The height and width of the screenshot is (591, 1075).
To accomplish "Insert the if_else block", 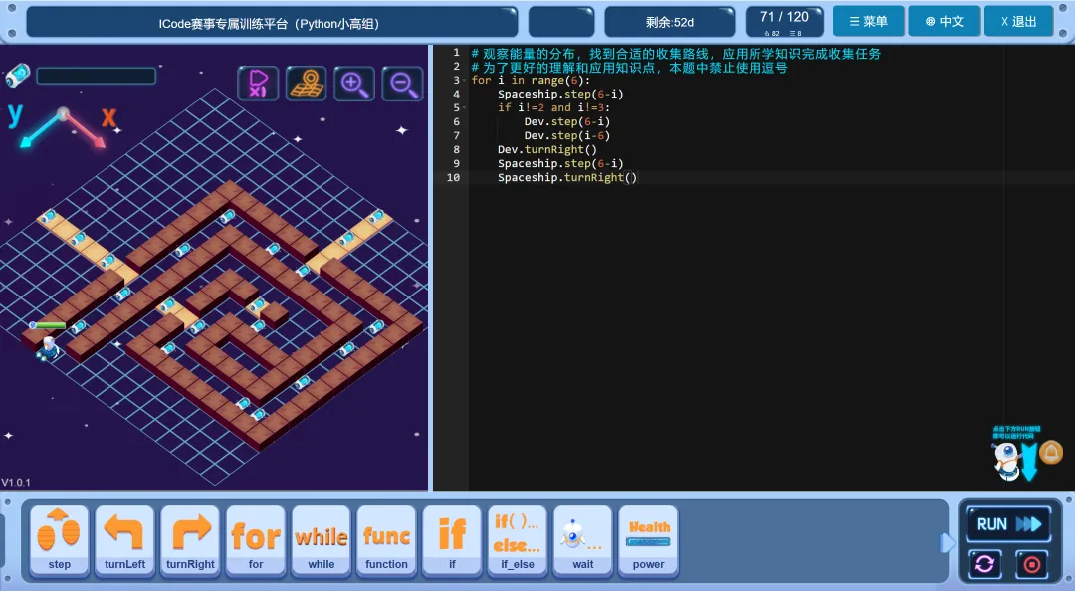I will coord(518,541).
